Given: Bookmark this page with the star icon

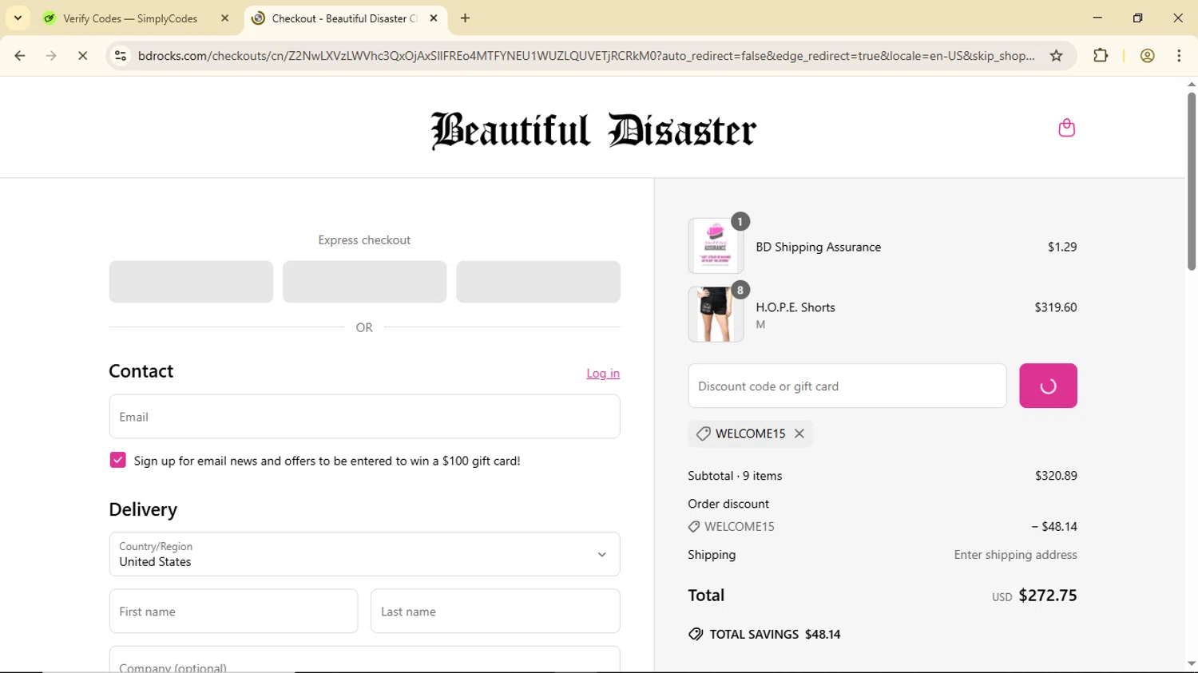Looking at the screenshot, I should (1057, 56).
